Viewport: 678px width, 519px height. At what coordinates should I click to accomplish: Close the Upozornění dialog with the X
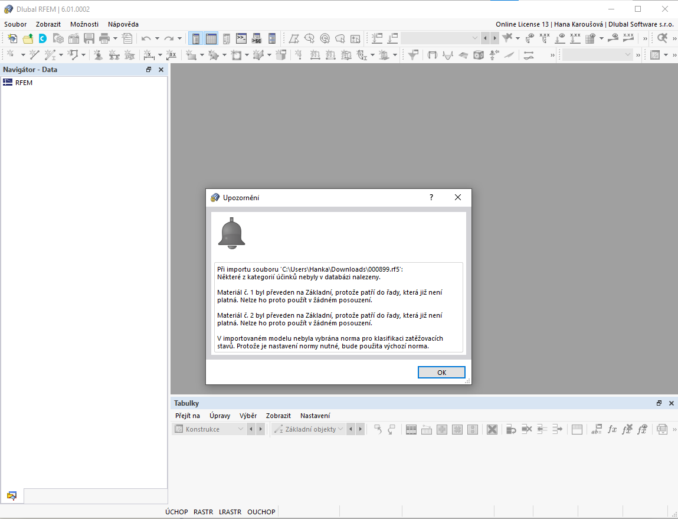click(458, 197)
